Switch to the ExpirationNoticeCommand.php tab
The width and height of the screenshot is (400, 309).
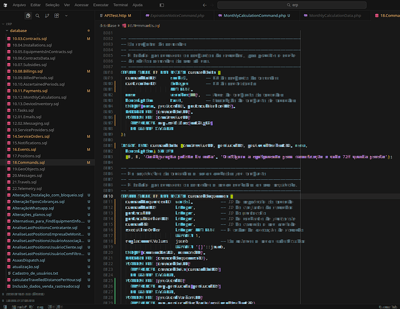[177, 15]
